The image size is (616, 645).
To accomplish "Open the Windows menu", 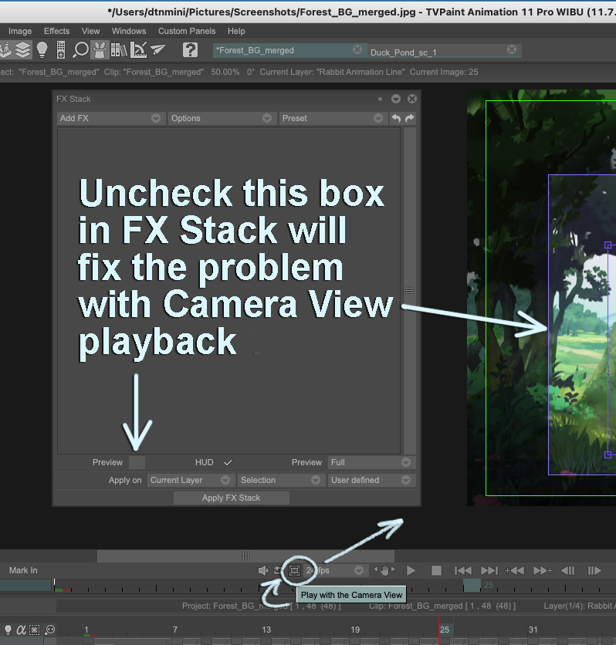I will click(x=129, y=32).
